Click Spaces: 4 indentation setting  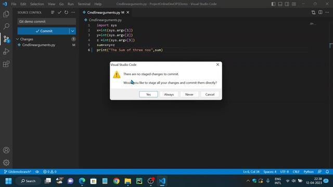coord(270,172)
